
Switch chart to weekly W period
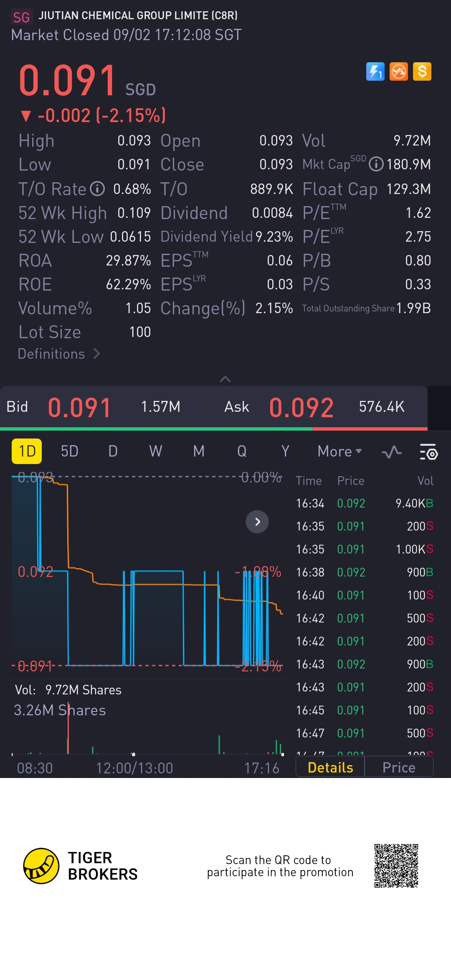pos(155,451)
